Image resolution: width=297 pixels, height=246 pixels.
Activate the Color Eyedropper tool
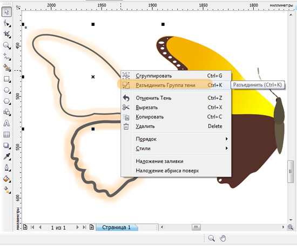coord(6,157)
